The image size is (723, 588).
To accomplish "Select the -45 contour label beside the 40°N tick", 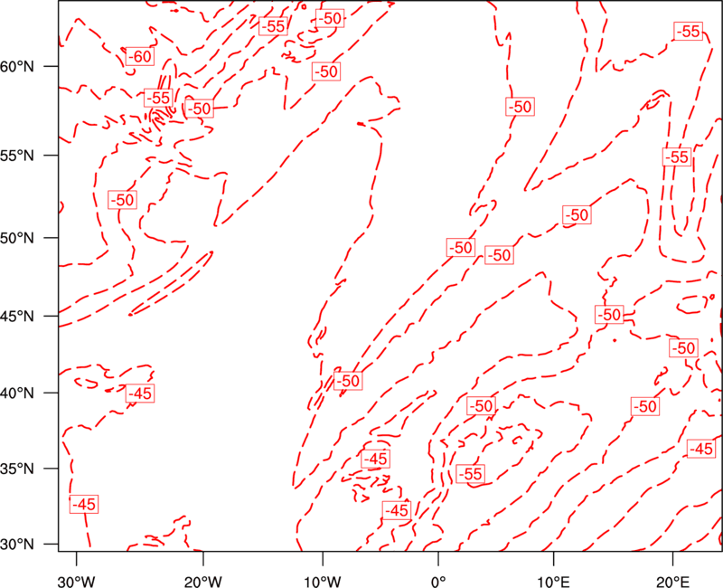I will (140, 394).
